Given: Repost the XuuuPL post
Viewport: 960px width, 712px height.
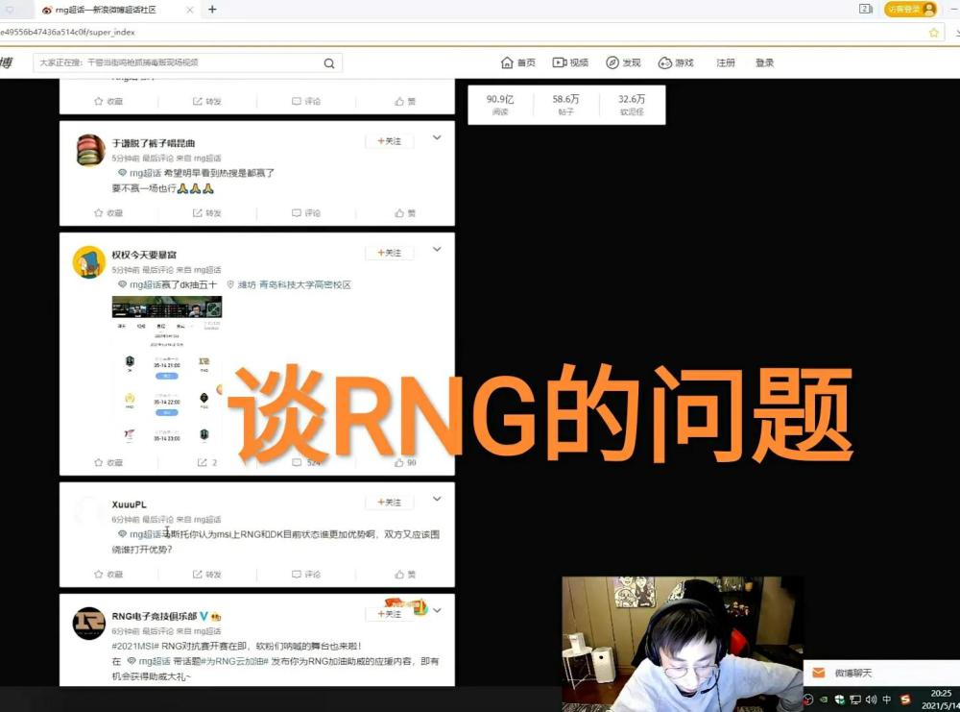Looking at the screenshot, I should pyautogui.click(x=207, y=575).
